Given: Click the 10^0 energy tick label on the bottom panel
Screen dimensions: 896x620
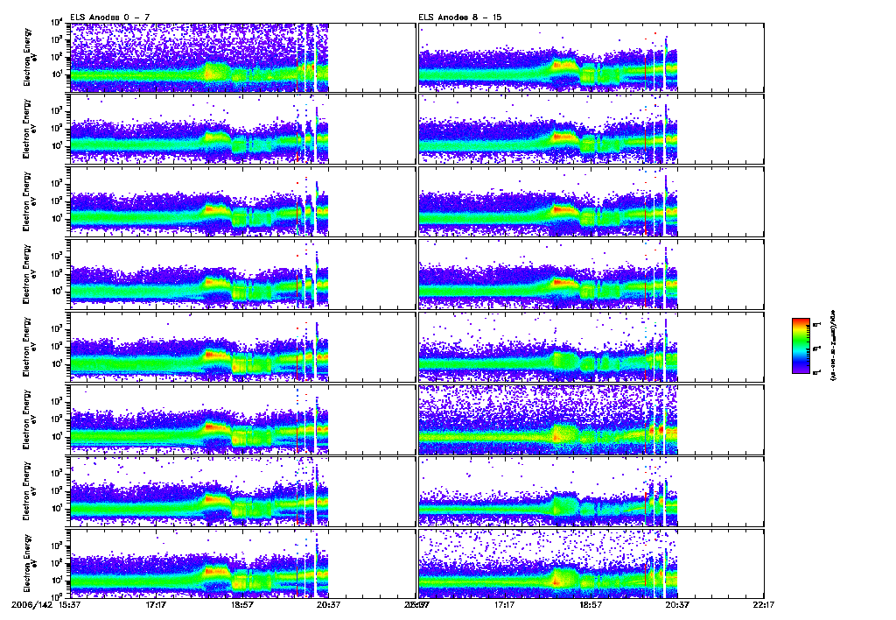Looking at the screenshot, I should (x=59, y=596).
